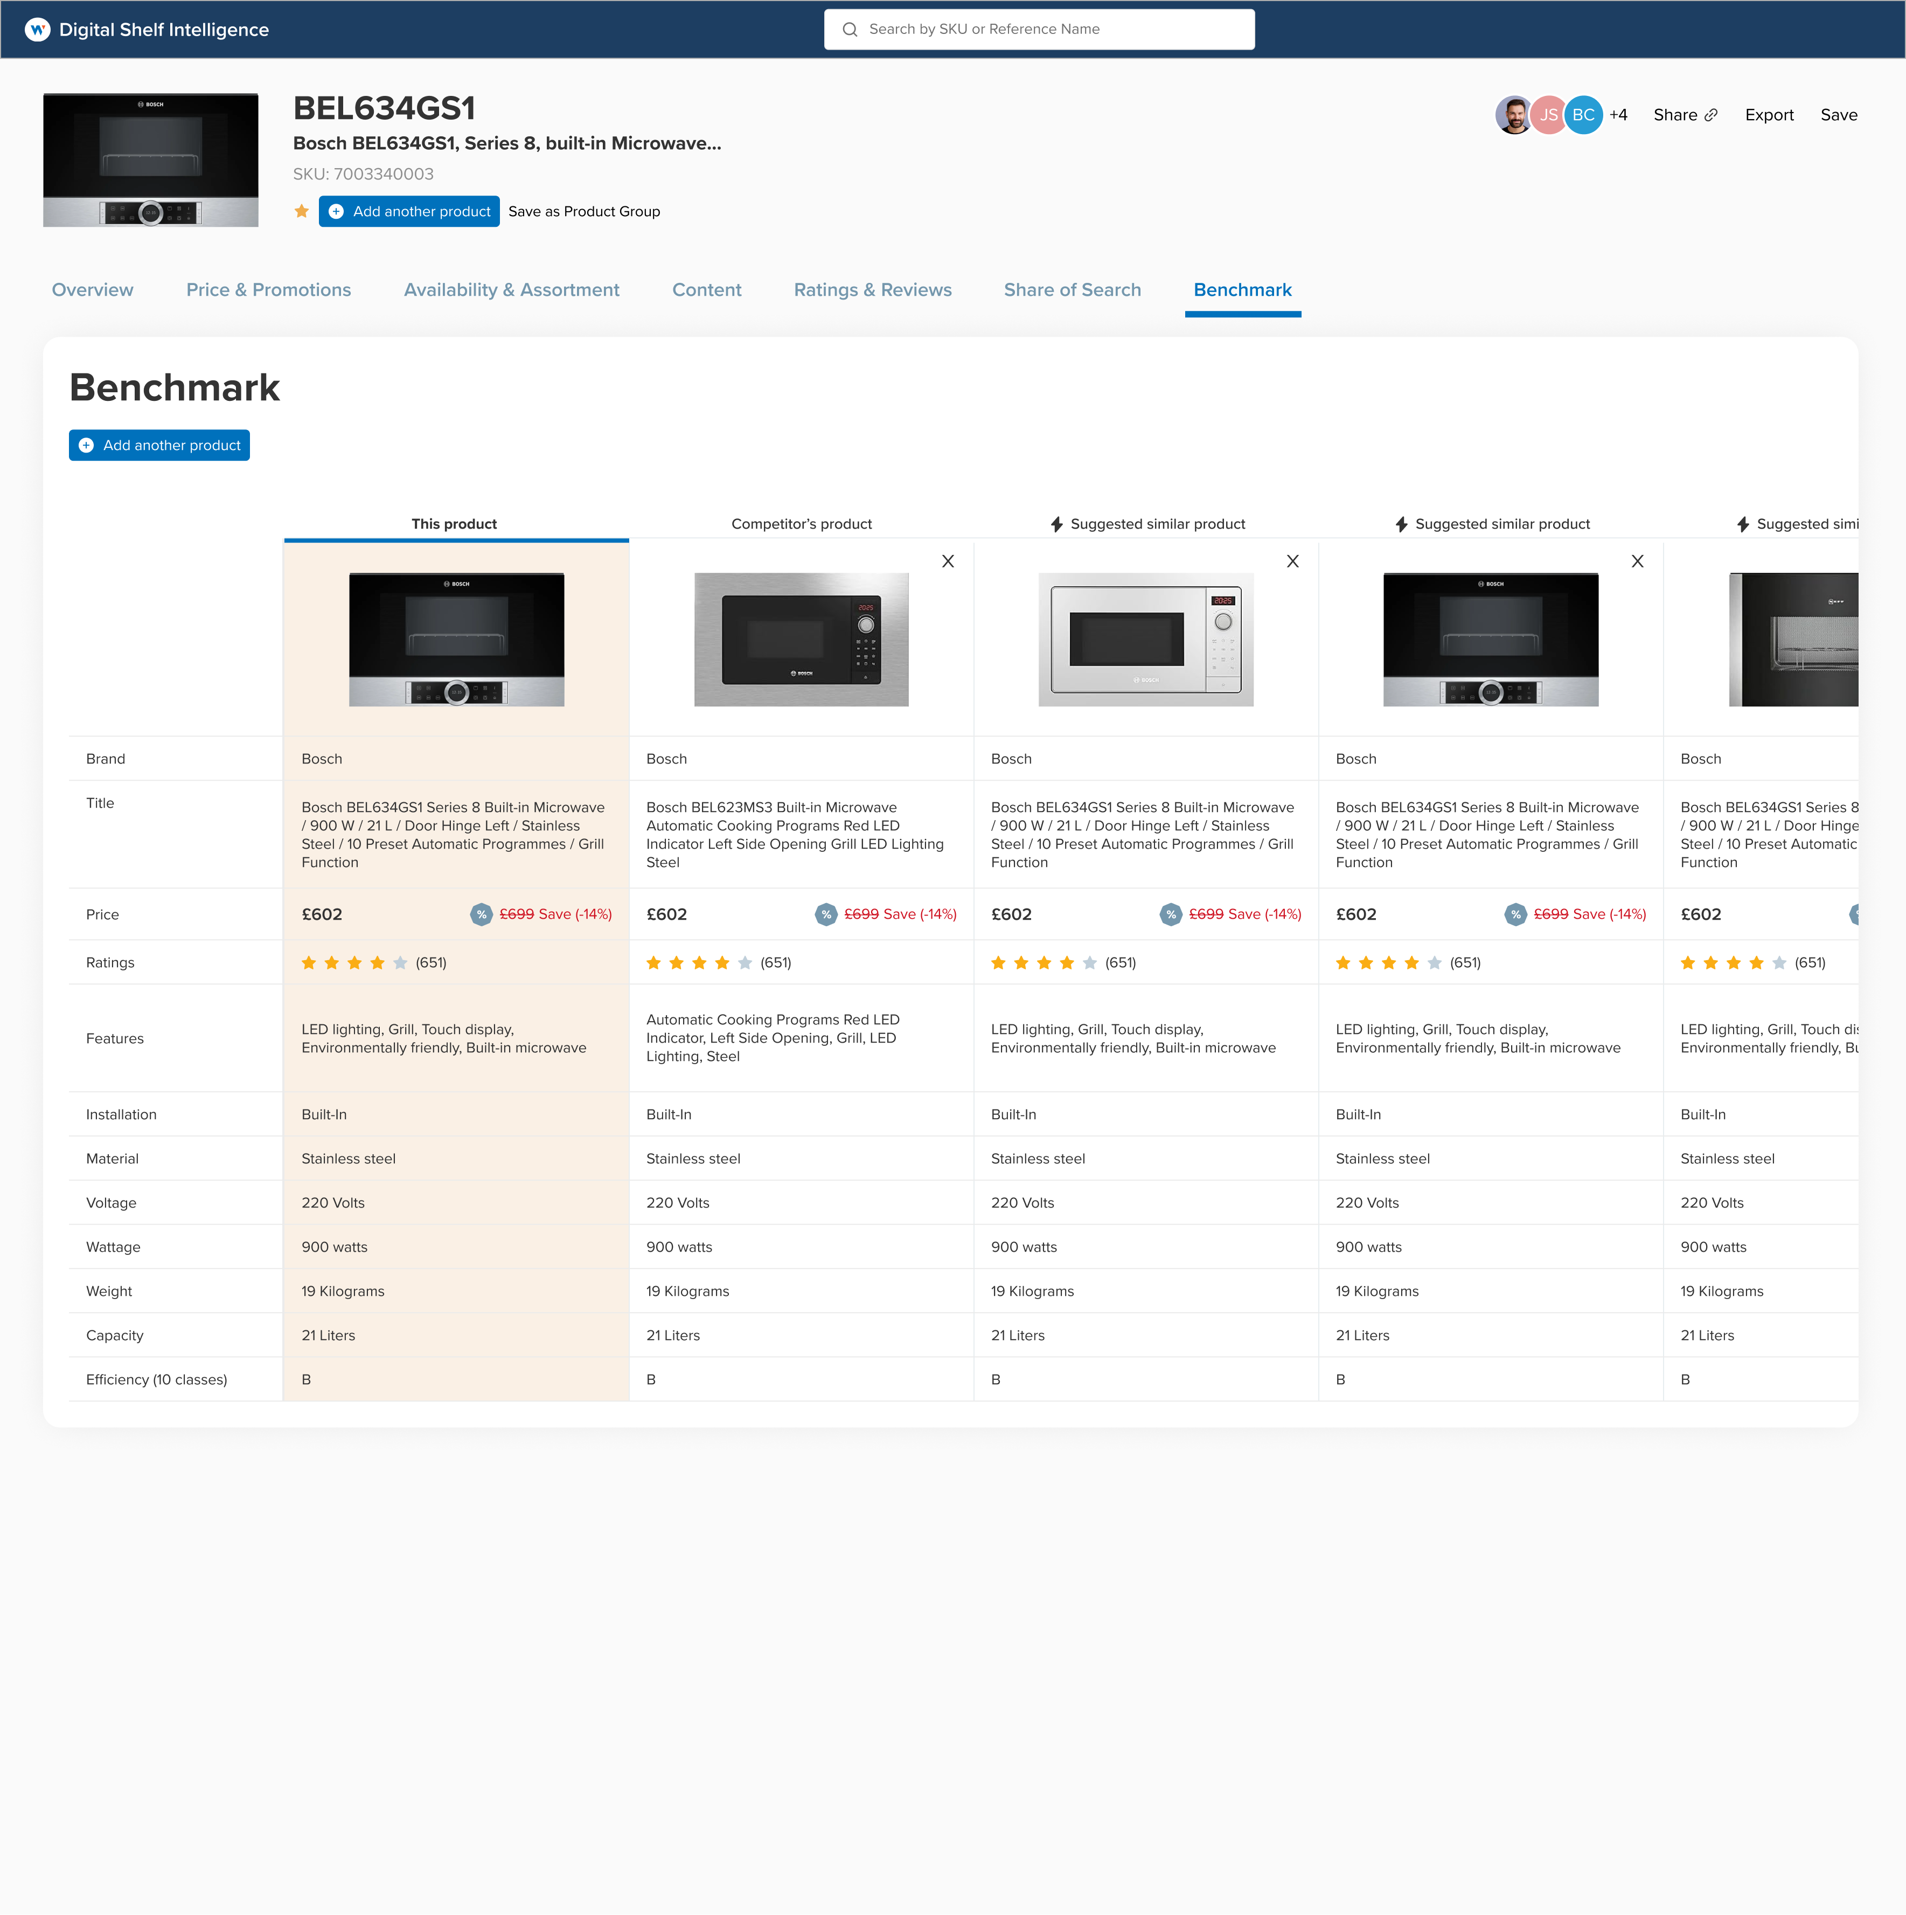Click Add another product under Benchmark heading
The image size is (1906, 1915).
coord(159,445)
